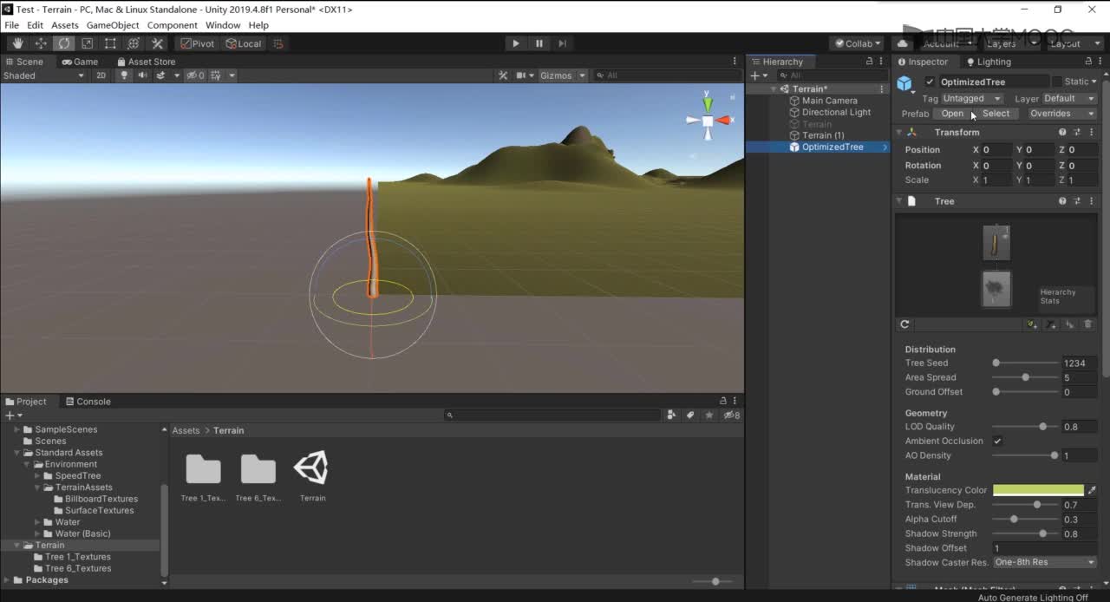The image size is (1110, 602).
Task: Lock the Hierarchy panel
Action: pos(869,62)
